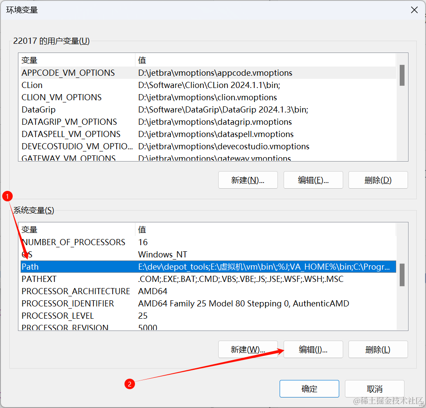Select the DATASPELL_VM_OPTIONS variable row

pos(208,134)
